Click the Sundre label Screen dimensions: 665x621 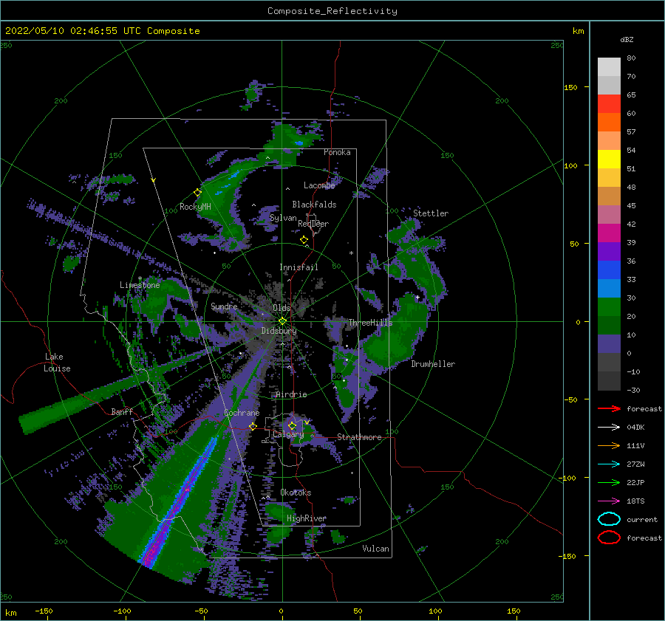[x=224, y=306]
